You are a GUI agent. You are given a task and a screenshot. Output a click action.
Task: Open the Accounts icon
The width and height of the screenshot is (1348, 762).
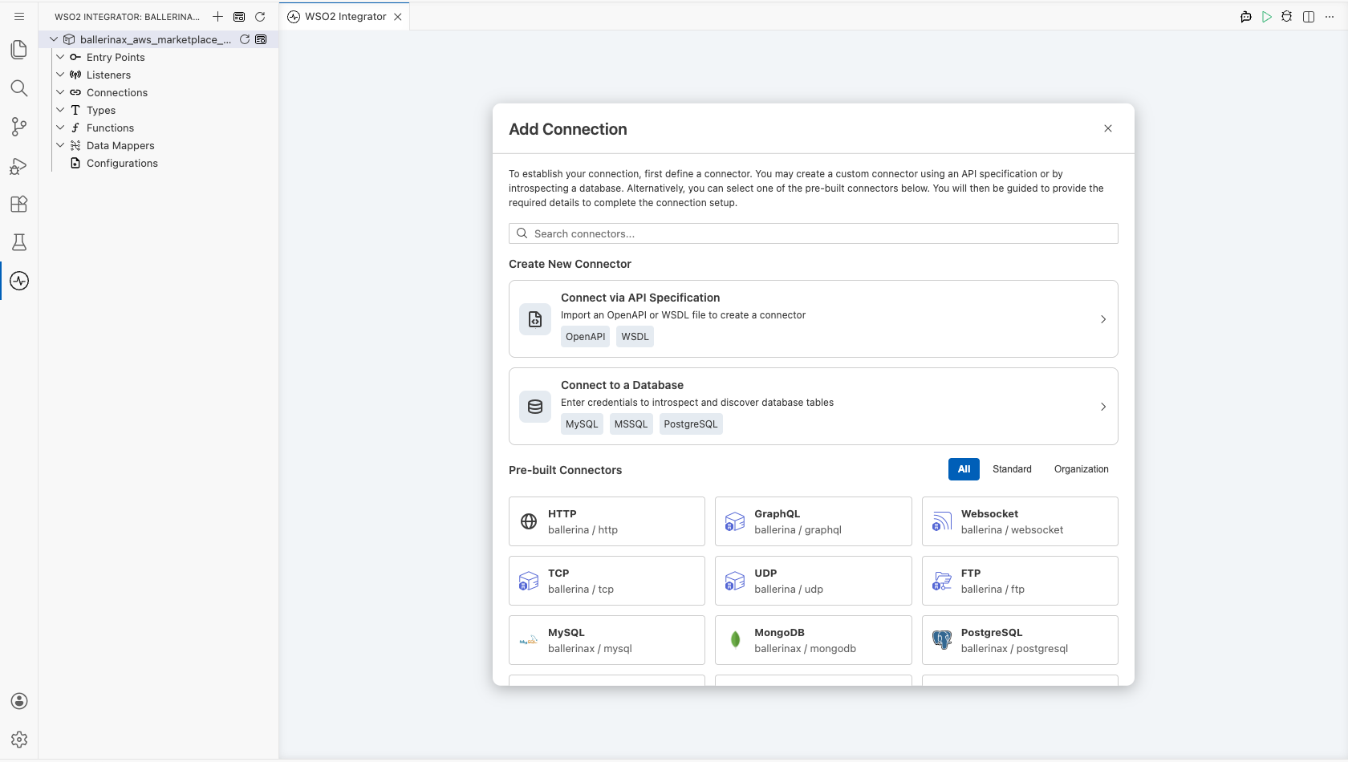(x=19, y=701)
